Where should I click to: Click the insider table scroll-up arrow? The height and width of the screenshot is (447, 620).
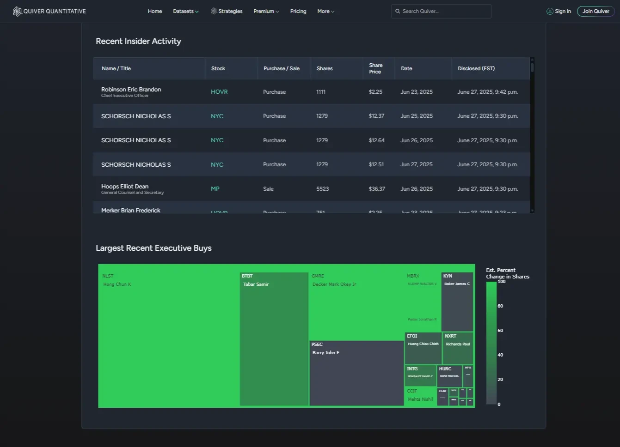coord(532,60)
